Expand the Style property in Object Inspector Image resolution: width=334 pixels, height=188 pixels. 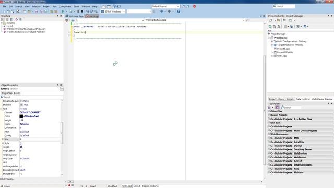3,143
